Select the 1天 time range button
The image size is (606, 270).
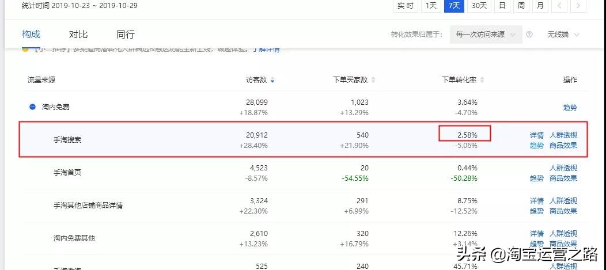point(431,6)
